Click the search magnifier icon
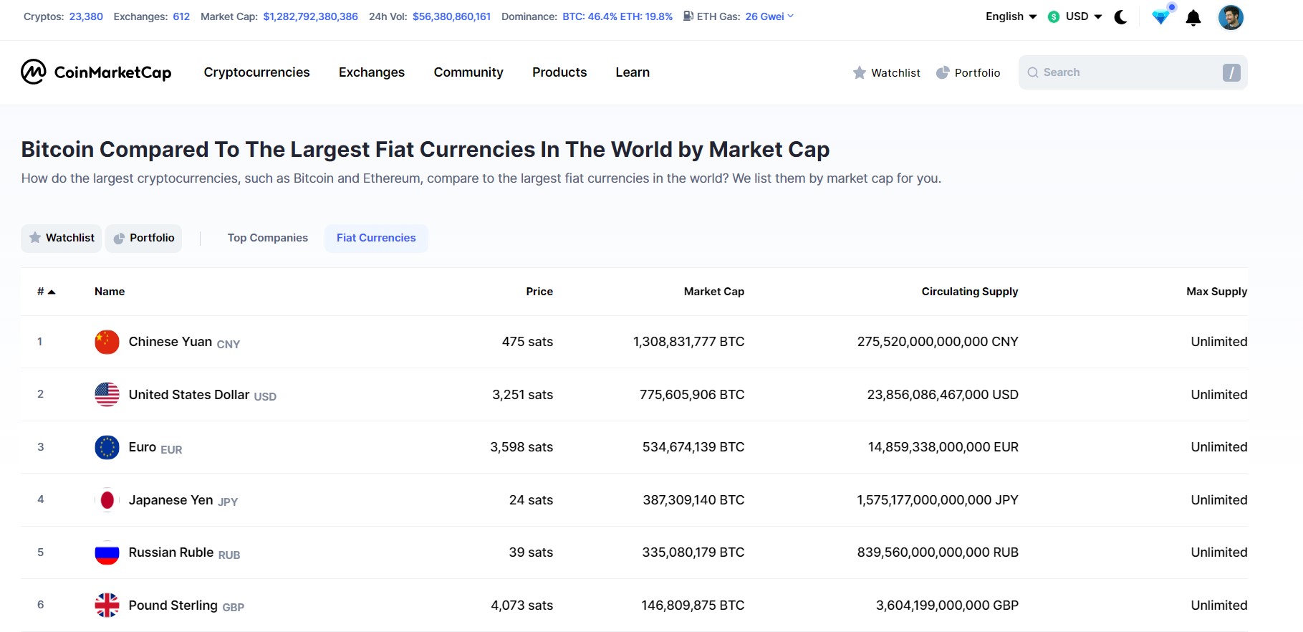 coord(1033,72)
